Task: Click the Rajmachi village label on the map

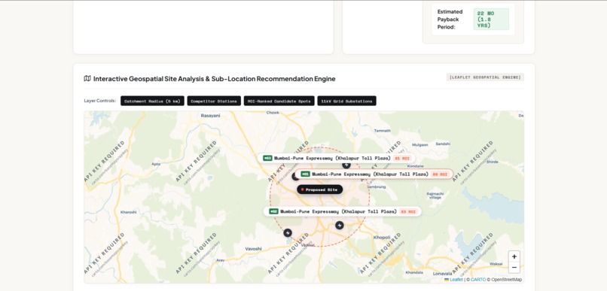Action: tap(435, 196)
